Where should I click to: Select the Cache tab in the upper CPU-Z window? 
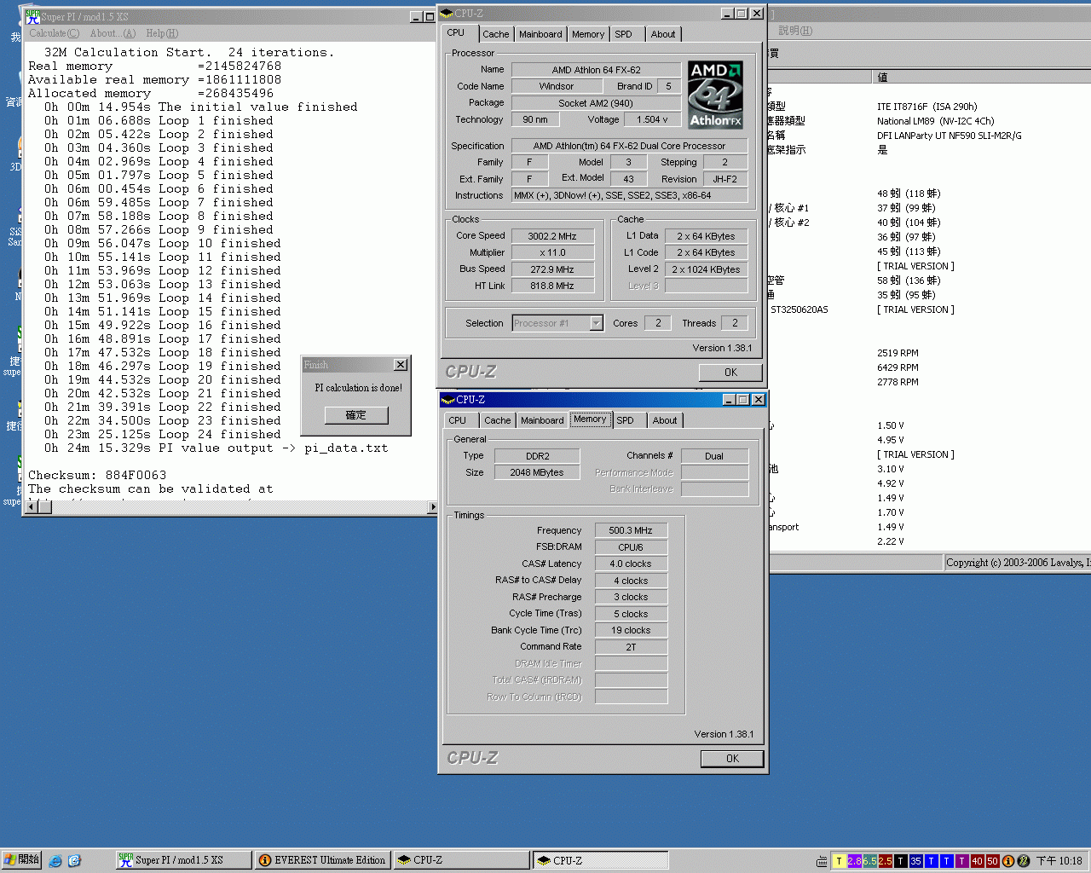(x=495, y=34)
